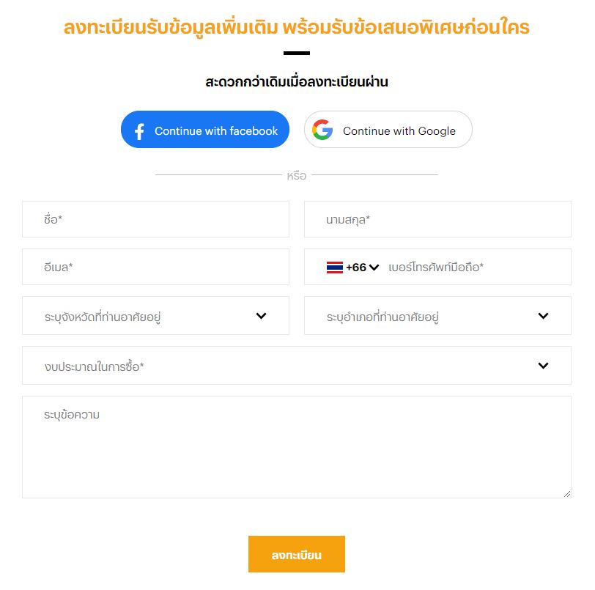Click the Thailand flag icon
The width and height of the screenshot is (595, 590).
[x=335, y=268]
